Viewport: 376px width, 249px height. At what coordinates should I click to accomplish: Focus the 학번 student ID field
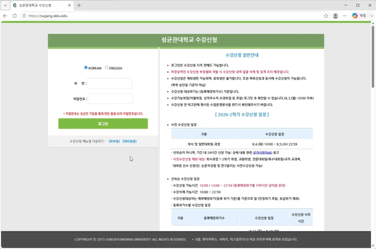click(x=109, y=83)
